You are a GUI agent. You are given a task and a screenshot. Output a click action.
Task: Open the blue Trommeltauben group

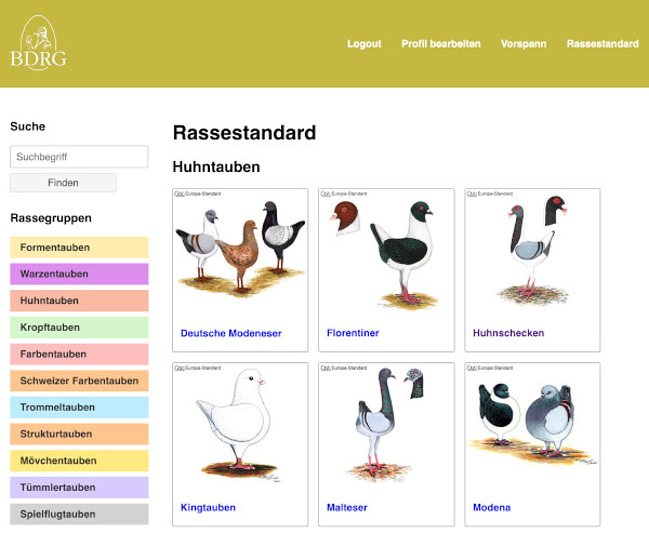(x=79, y=407)
